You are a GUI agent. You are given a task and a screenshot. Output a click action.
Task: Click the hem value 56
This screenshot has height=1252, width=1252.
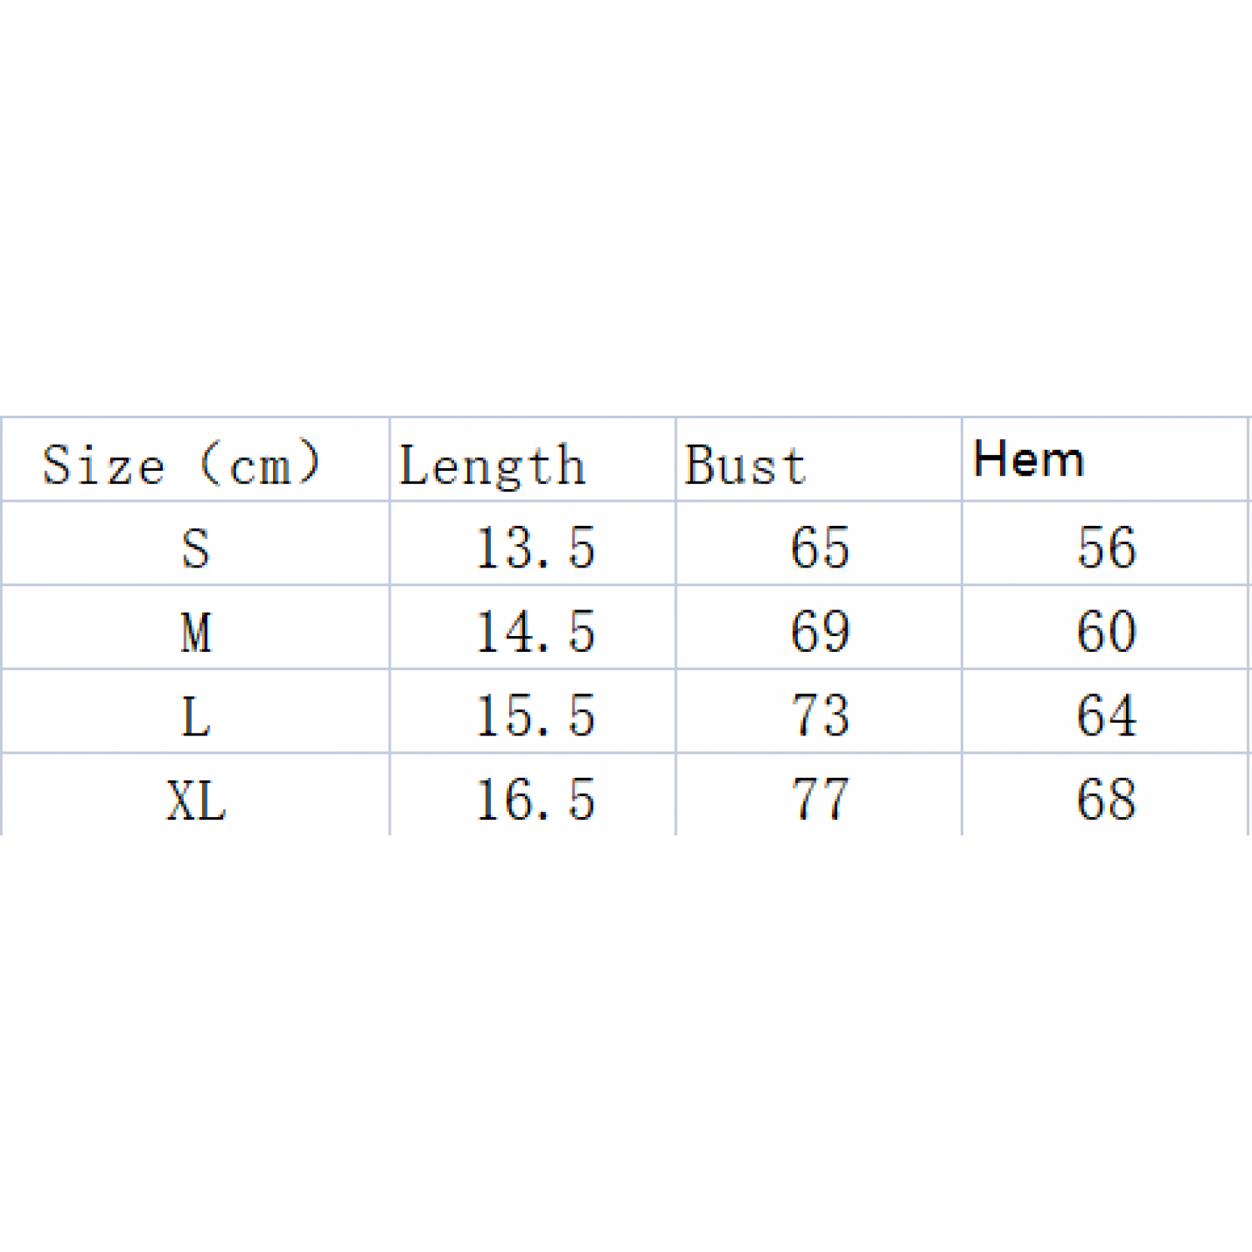1106,548
